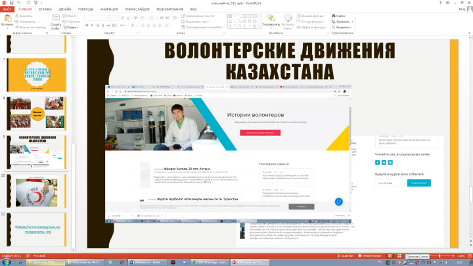Undo the last action
Screen dimensions: 473x266
18,3
